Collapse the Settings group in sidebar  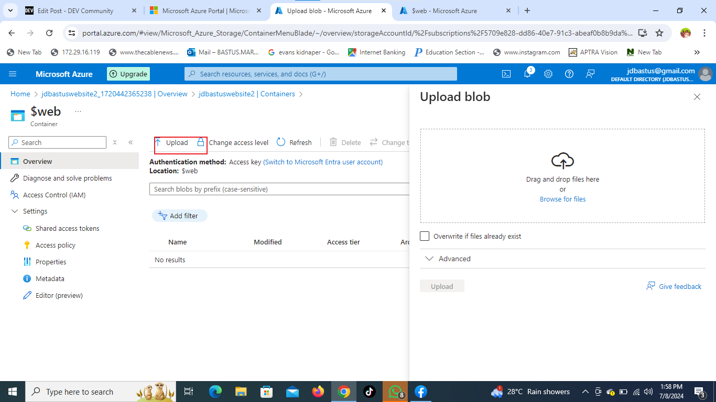(x=14, y=211)
